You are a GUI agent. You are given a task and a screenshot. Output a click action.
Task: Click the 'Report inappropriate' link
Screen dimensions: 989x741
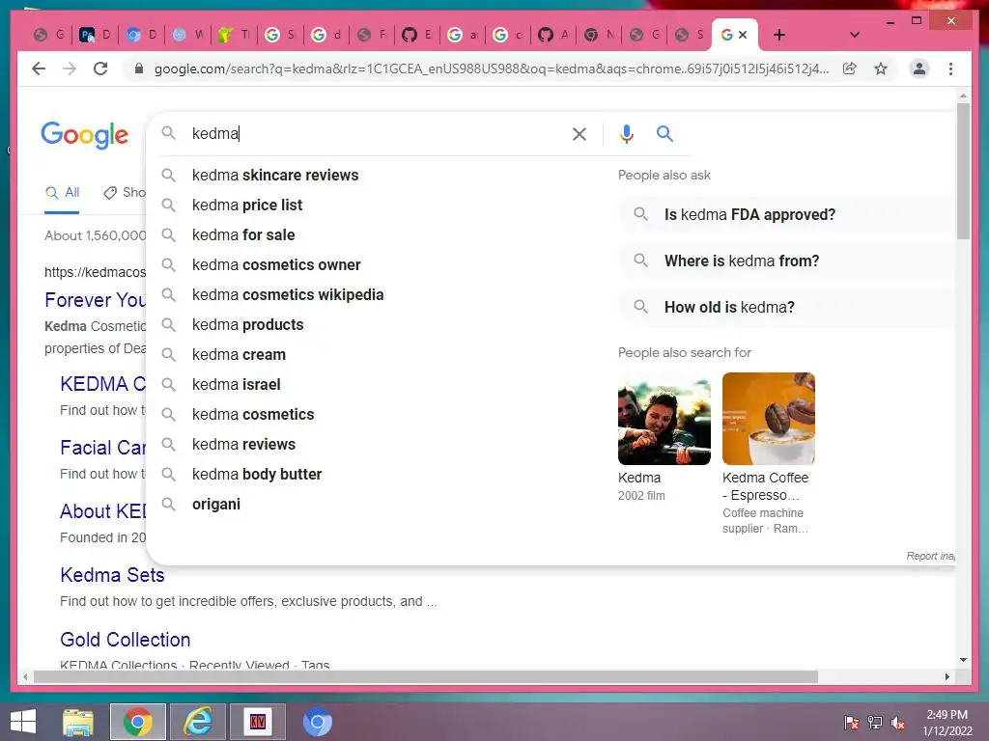(931, 556)
